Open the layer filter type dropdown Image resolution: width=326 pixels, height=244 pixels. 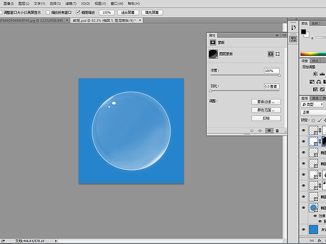click(x=313, y=104)
